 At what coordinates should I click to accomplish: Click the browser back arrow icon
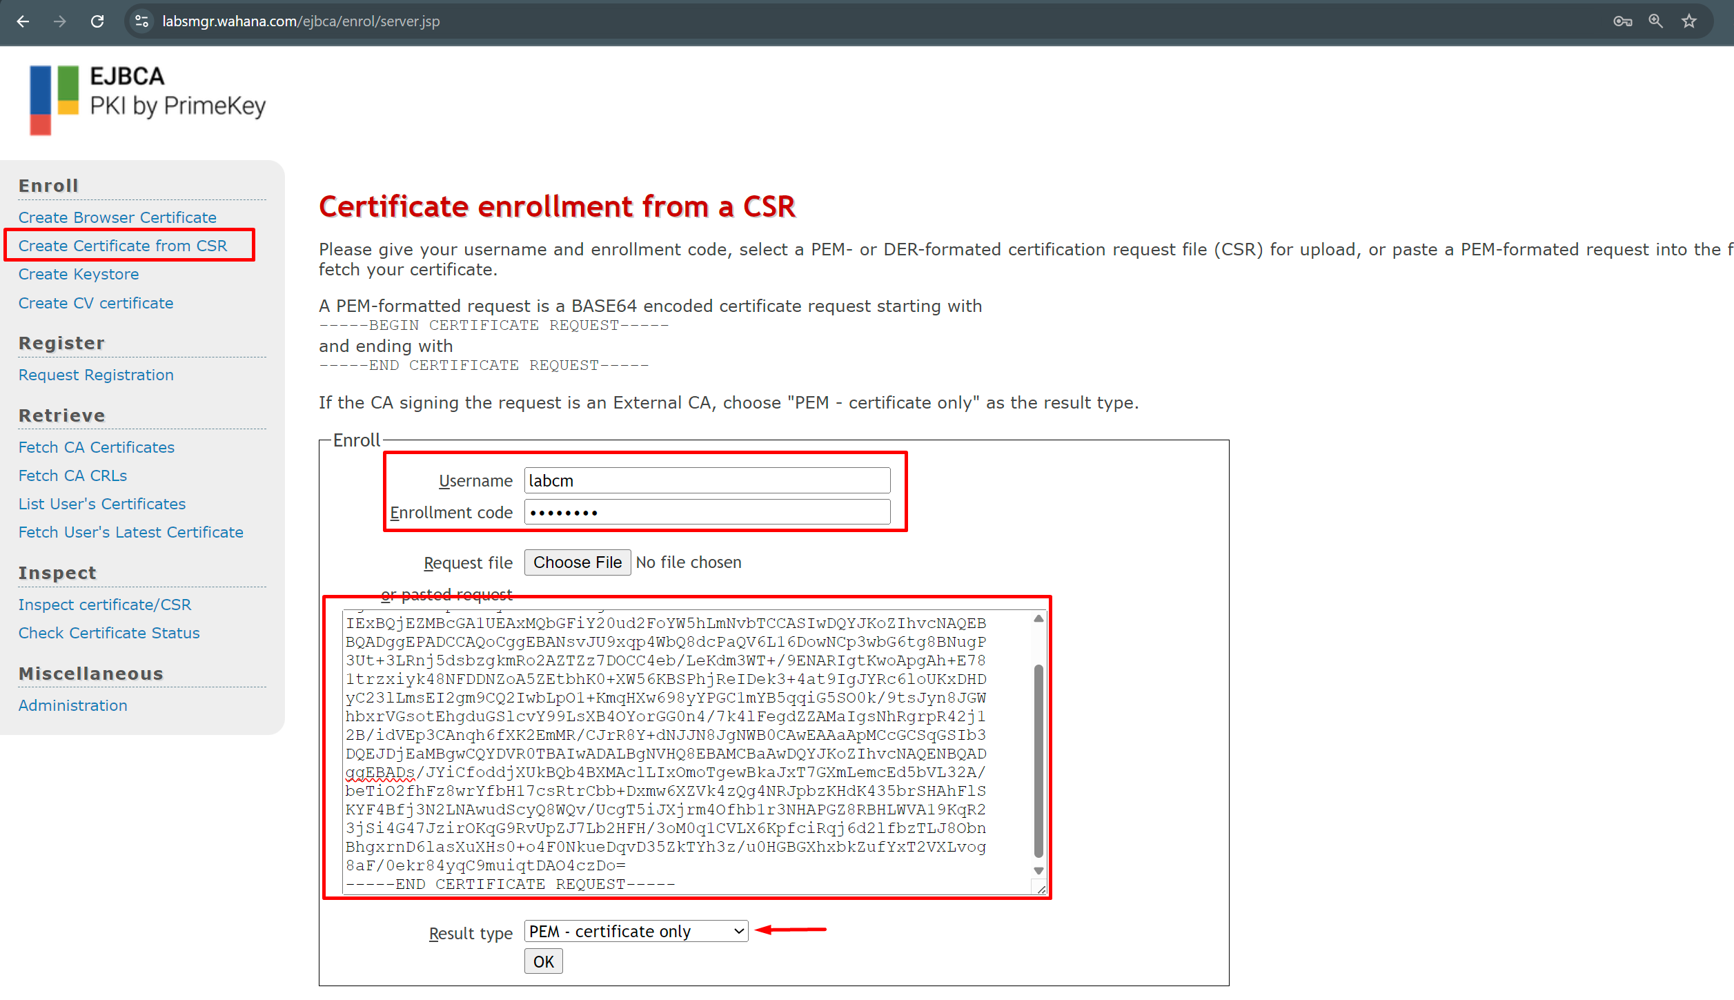click(x=23, y=21)
